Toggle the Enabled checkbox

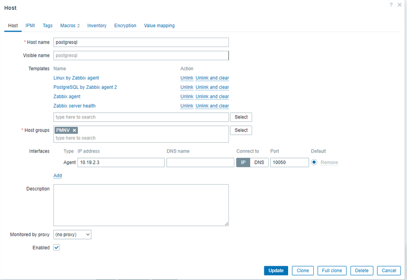click(x=57, y=247)
